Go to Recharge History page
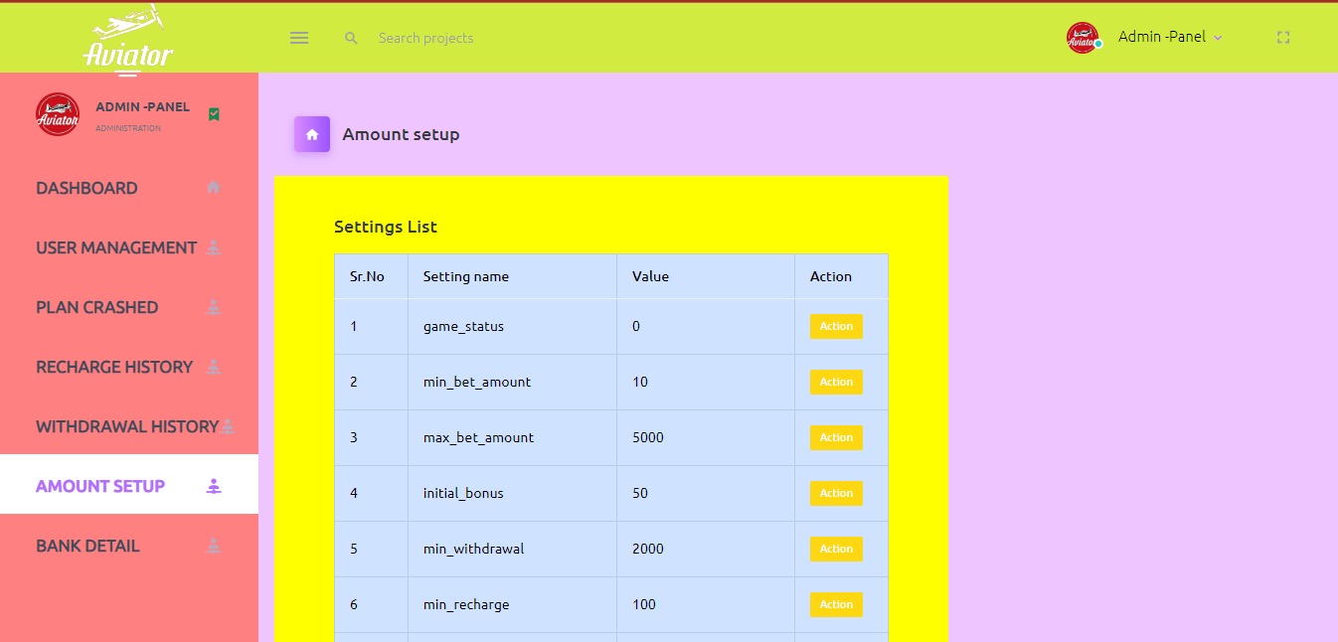Viewport: 1338px width, 642px height. coord(114,367)
